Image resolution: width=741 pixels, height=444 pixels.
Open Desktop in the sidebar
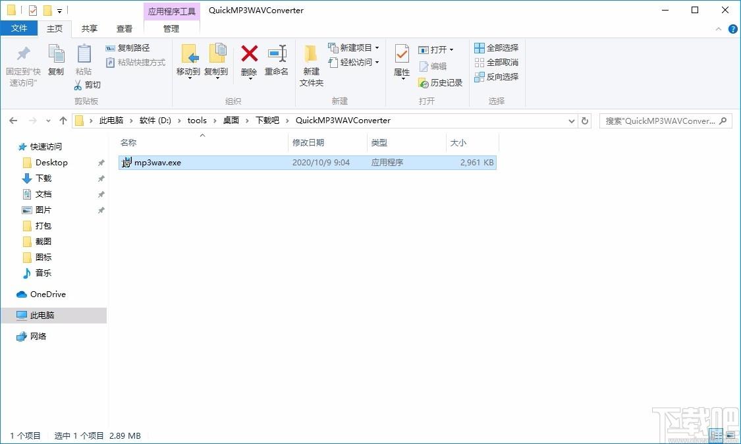[51, 162]
